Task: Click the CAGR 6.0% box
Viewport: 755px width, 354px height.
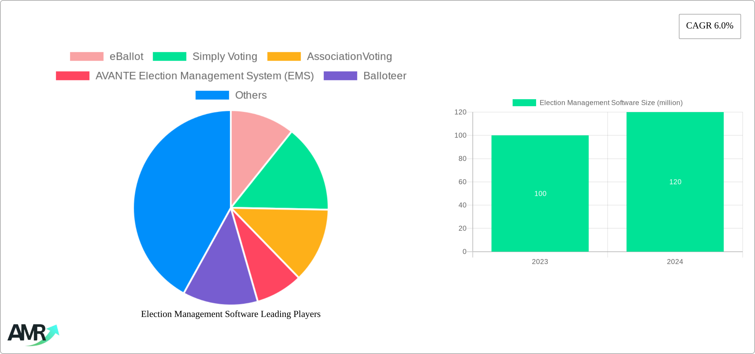Action: pyautogui.click(x=710, y=26)
